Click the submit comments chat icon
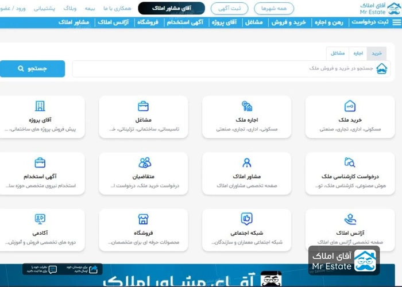 click(x=53, y=269)
